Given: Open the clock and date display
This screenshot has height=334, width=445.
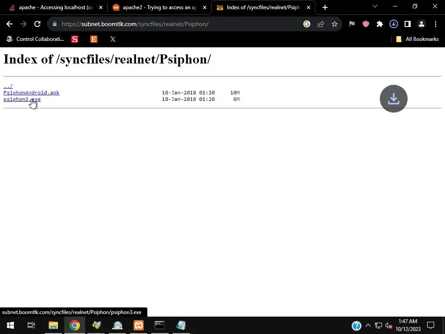Looking at the screenshot, I should (408, 325).
